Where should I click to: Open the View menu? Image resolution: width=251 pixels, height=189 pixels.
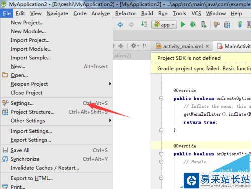click(x=36, y=13)
